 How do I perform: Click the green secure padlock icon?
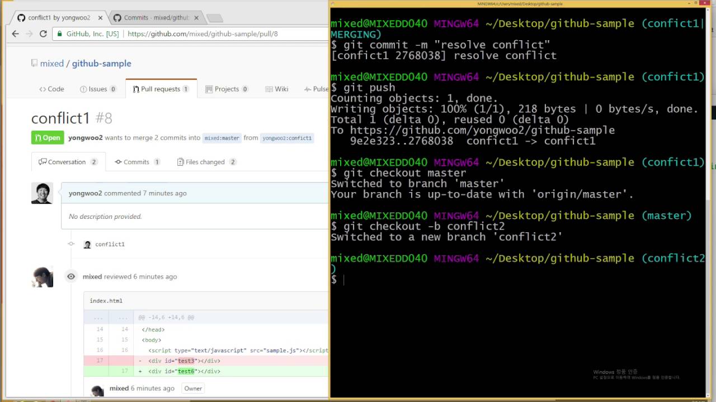[59, 33]
